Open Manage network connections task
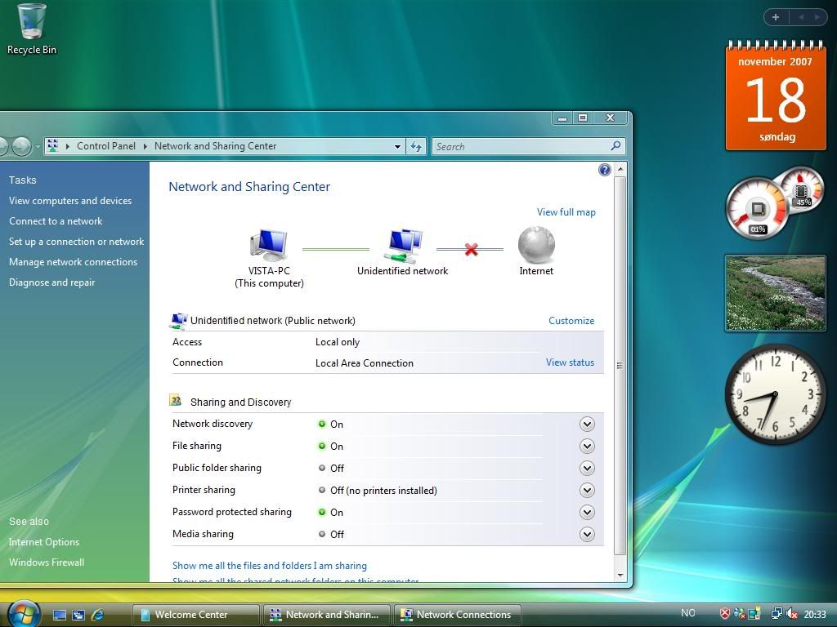Screen dimensions: 837x627 click(x=73, y=262)
